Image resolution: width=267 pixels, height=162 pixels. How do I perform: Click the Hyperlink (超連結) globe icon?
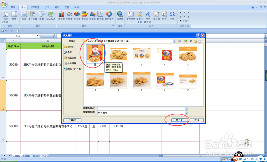120,14
